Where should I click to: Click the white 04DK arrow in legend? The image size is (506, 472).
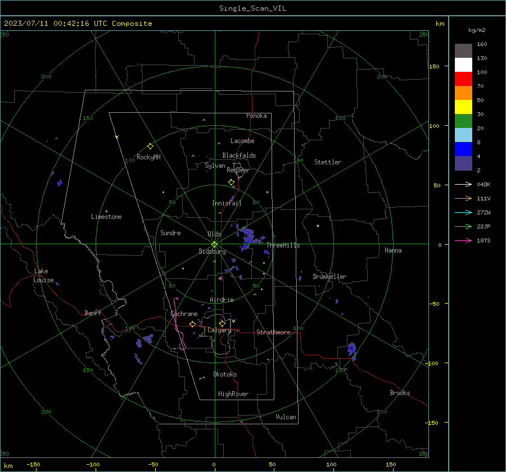coord(463,184)
